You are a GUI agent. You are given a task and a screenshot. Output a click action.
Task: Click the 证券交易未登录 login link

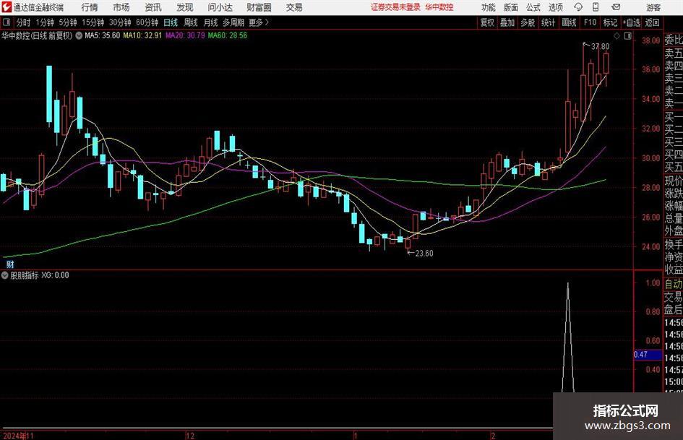pyautogui.click(x=395, y=7)
